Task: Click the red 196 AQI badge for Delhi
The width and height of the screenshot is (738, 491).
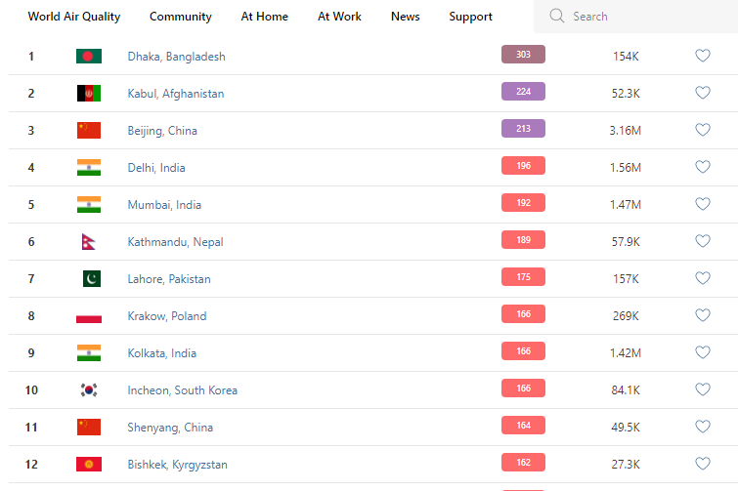Action: [x=523, y=166]
